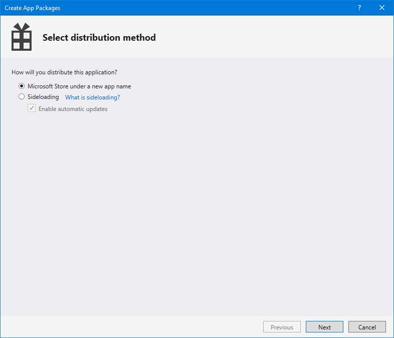Click the gift box package icon
The image size is (394, 338).
[x=22, y=37]
